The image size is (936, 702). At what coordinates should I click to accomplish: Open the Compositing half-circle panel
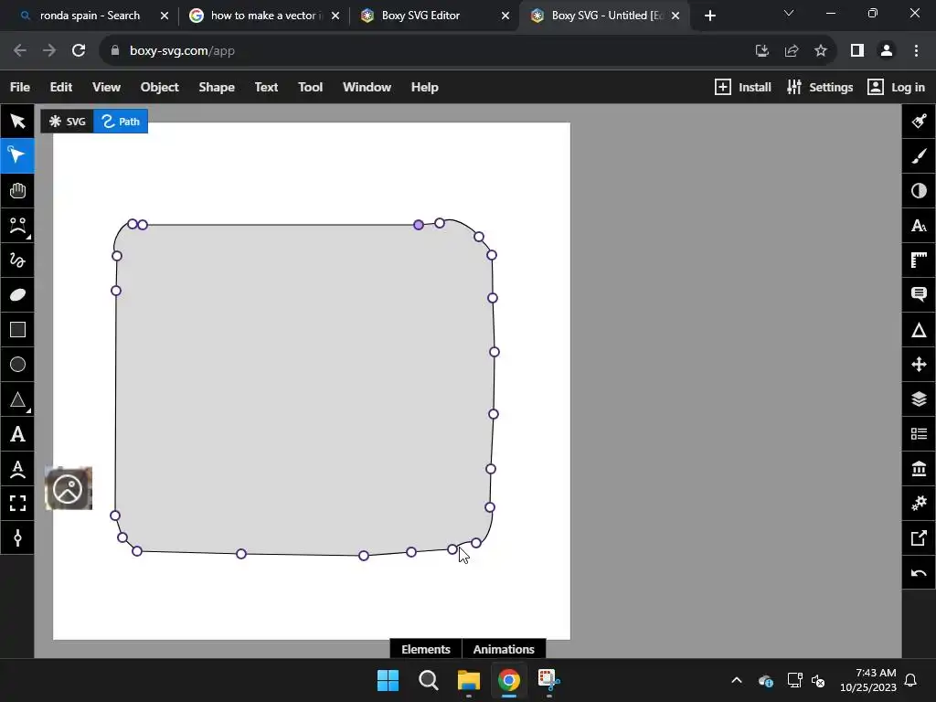pos(919,190)
